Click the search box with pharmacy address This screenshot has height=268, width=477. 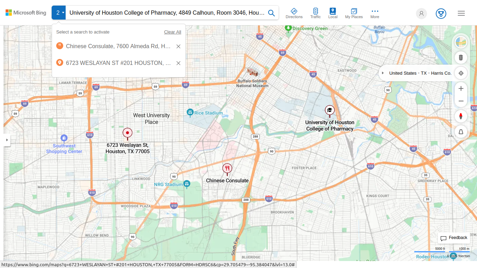click(167, 13)
